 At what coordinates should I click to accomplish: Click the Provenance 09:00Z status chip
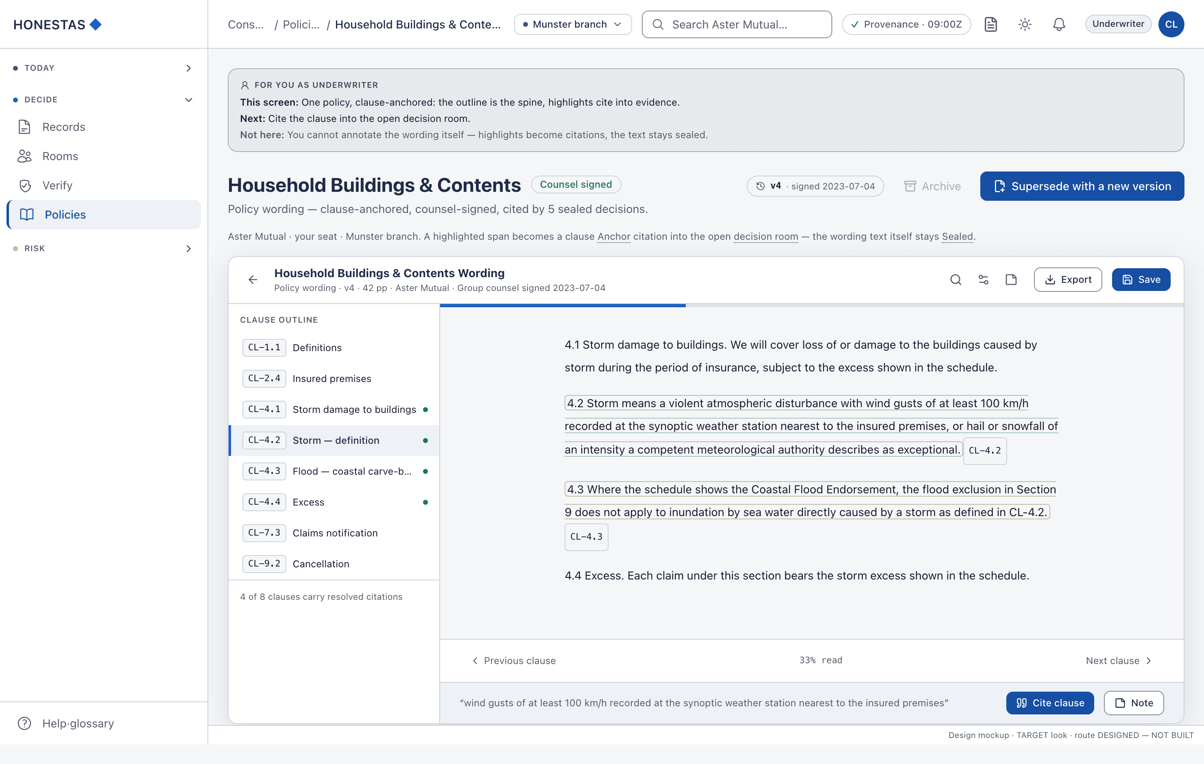click(x=906, y=24)
